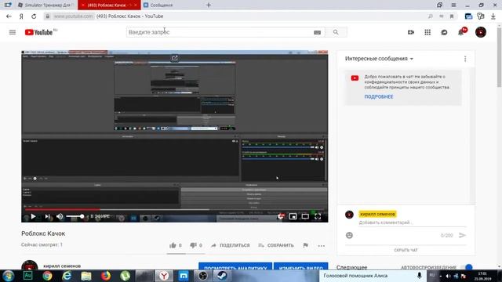Report the video with flag icon
Image resolution: width=502 pixels, height=282 pixels.
coord(305,245)
